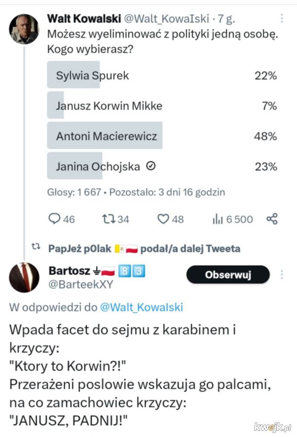Open tweet view statistics icon
Screen dimensions: 297x437
[x=217, y=219]
